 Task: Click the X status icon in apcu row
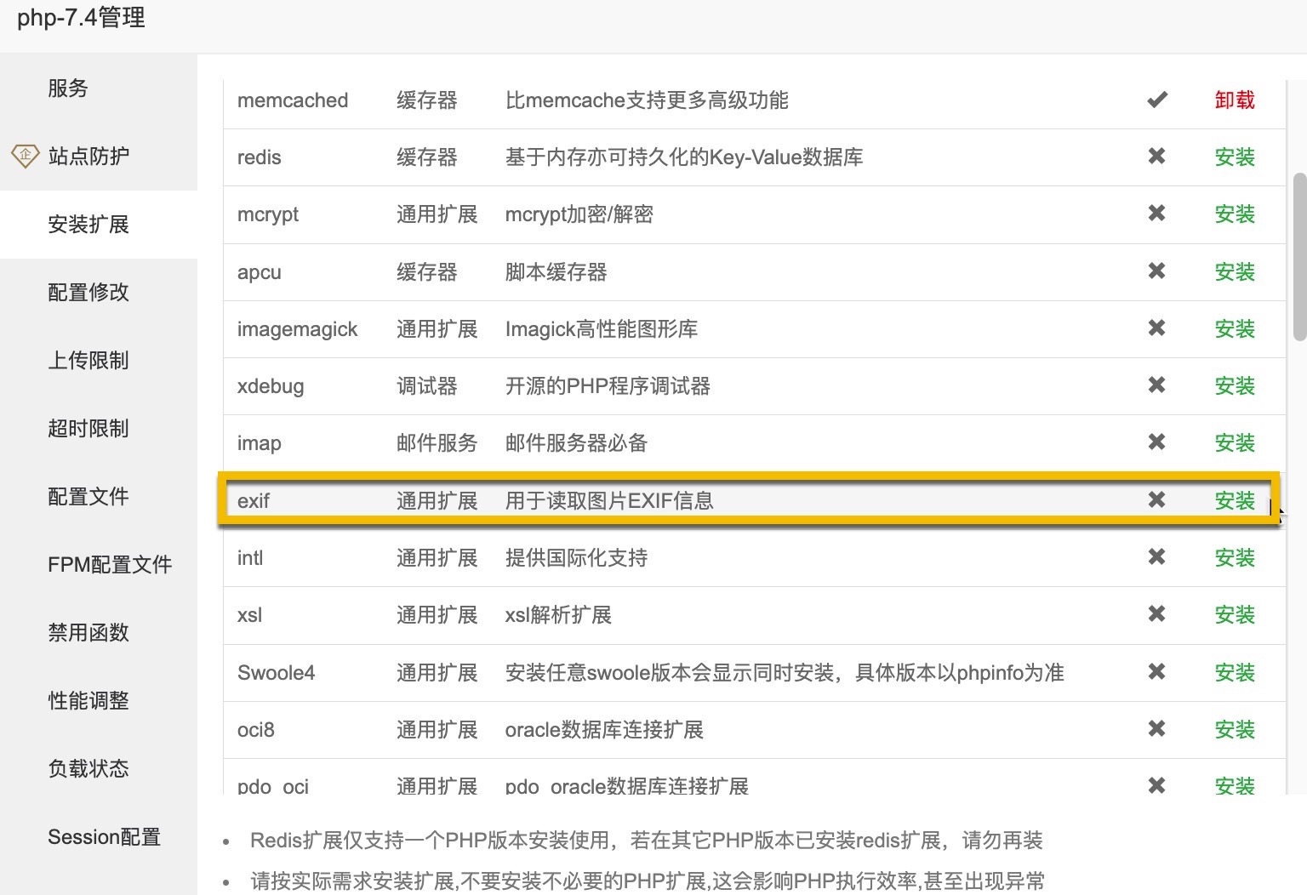[1156, 271]
